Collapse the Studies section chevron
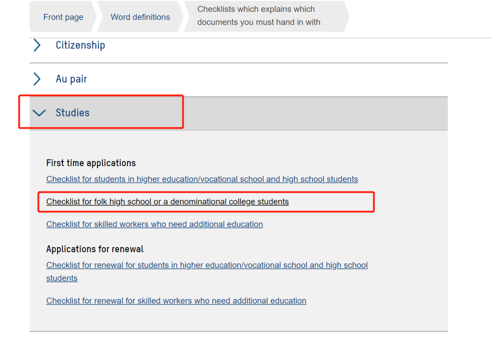The height and width of the screenshot is (340, 492). (x=40, y=113)
